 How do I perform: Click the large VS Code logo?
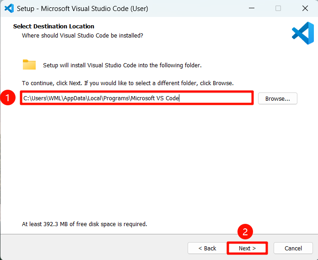click(x=303, y=33)
